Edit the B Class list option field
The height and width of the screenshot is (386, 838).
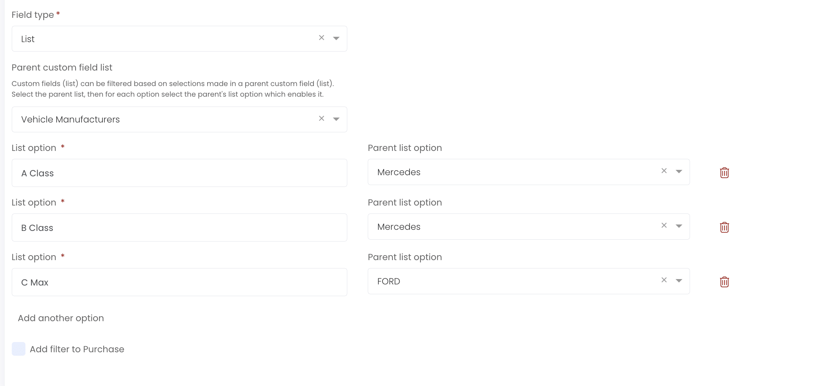point(180,228)
